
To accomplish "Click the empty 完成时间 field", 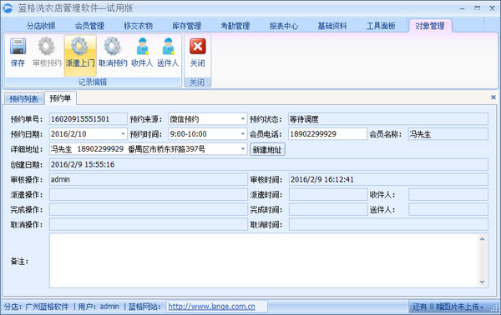I will click(x=328, y=209).
